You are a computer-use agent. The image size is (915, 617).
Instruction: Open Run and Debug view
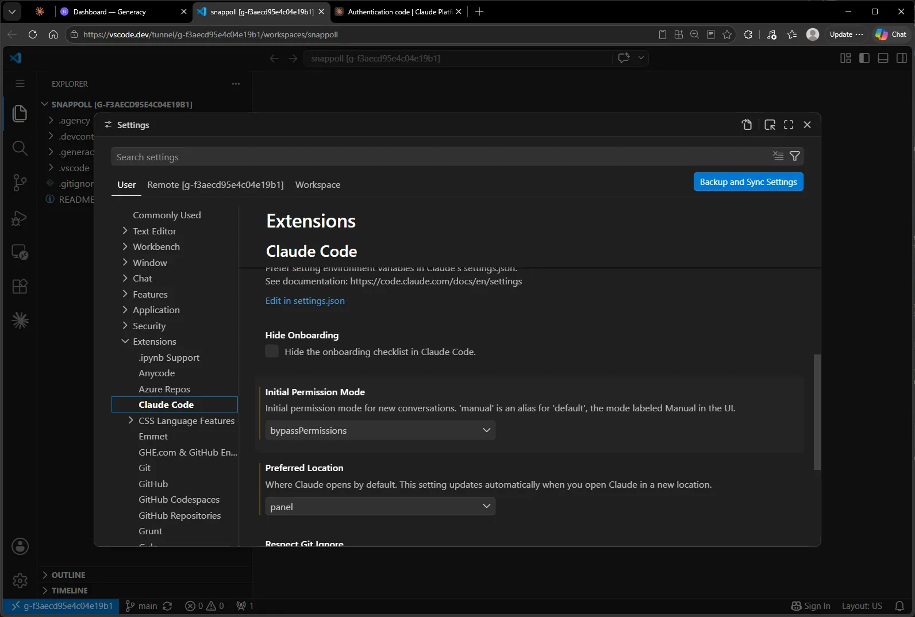coord(20,218)
